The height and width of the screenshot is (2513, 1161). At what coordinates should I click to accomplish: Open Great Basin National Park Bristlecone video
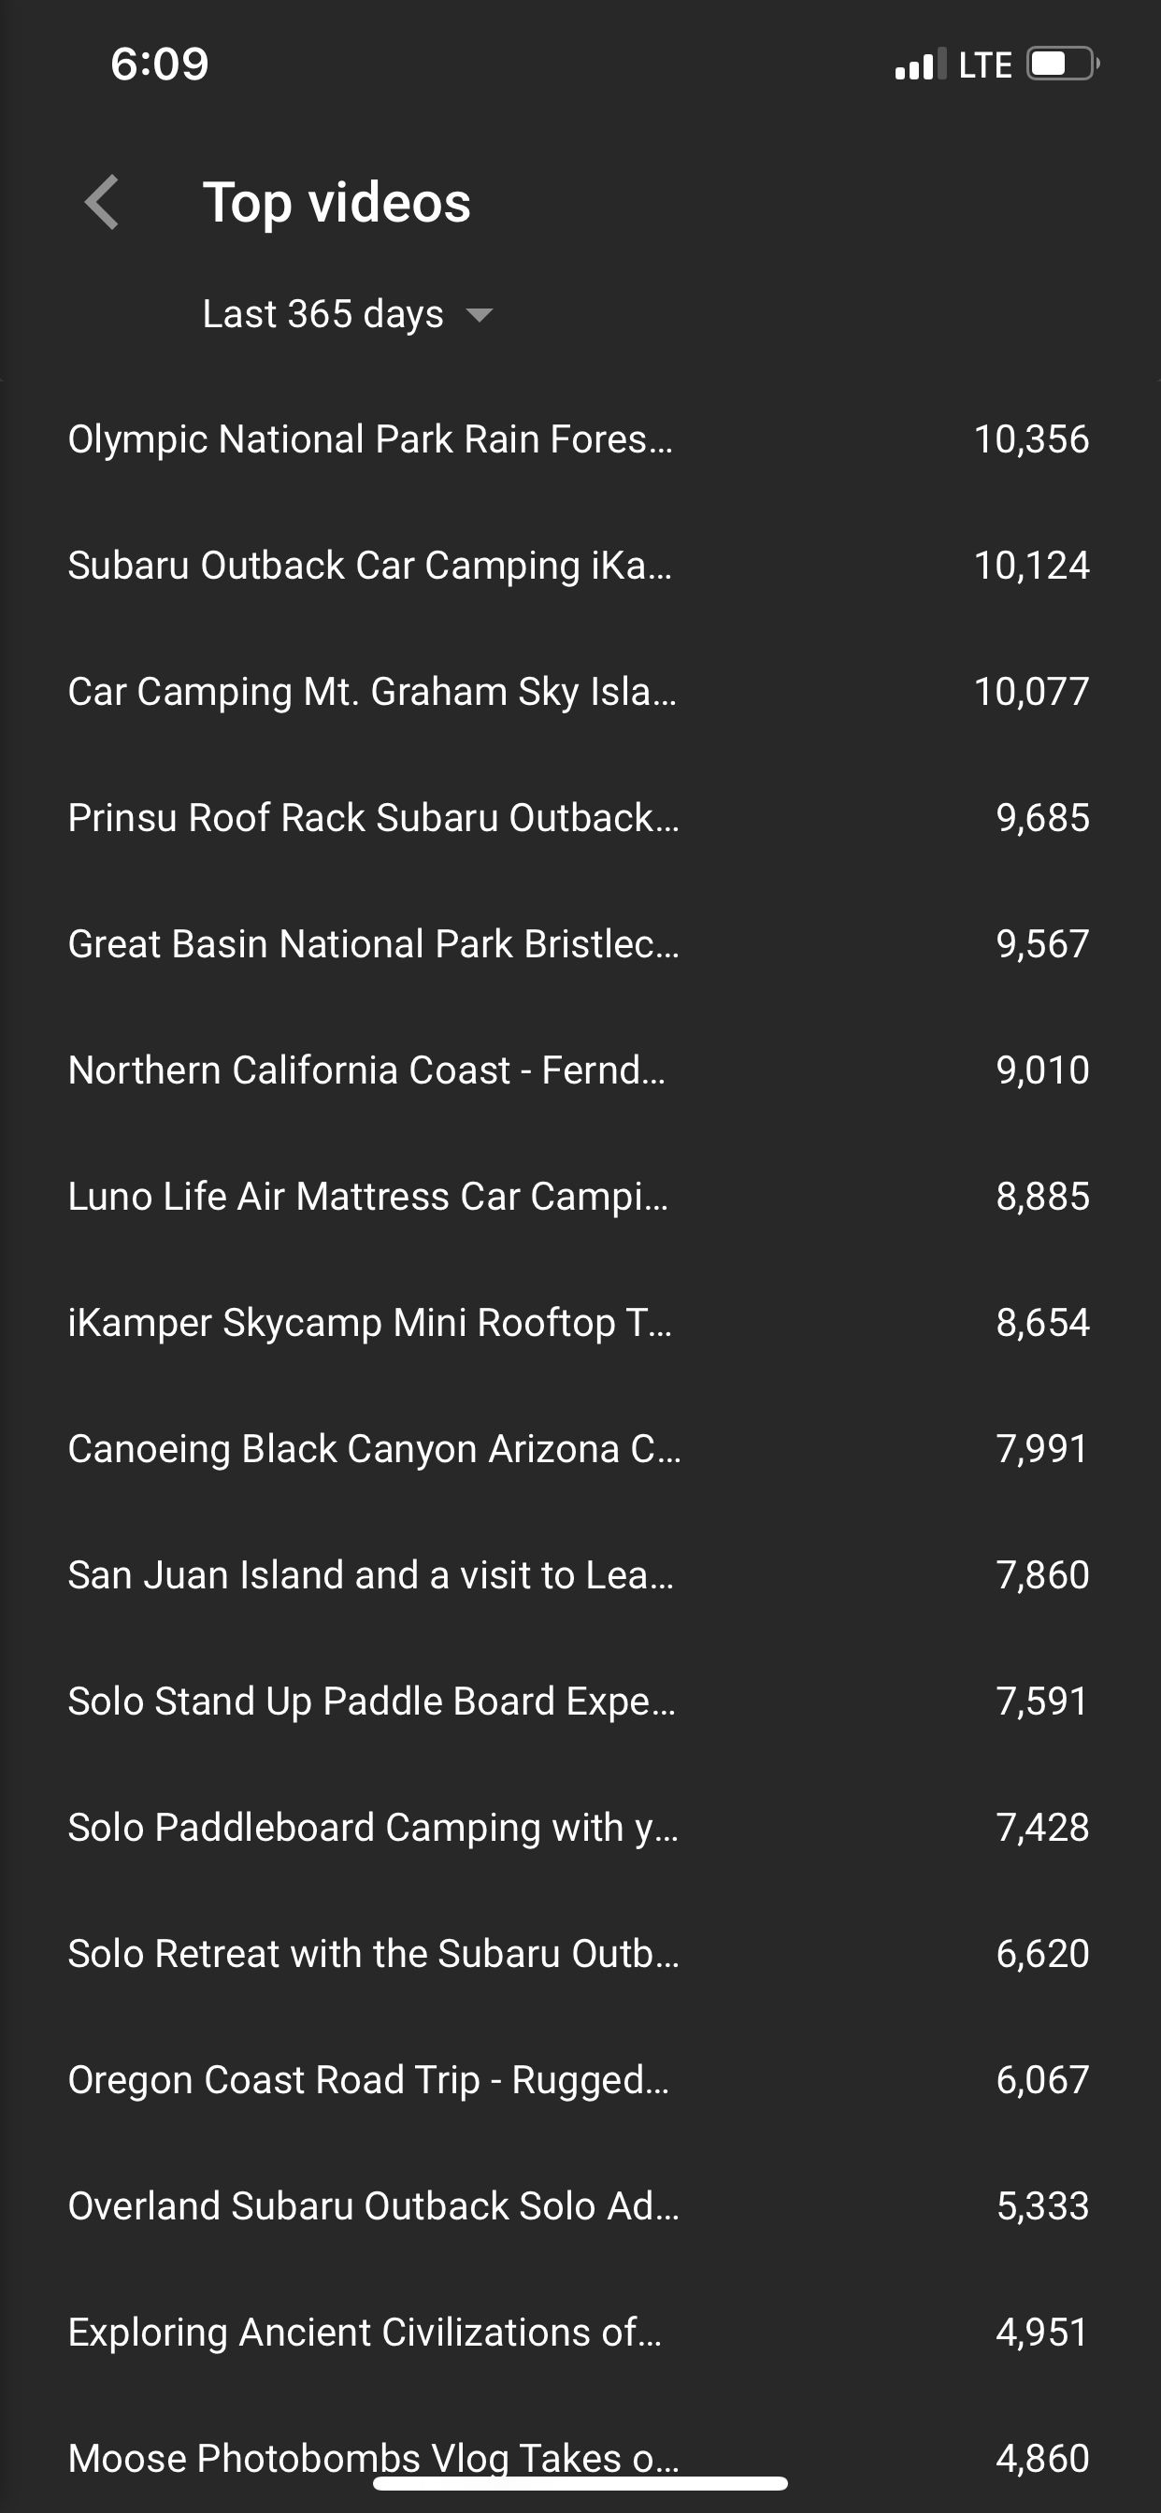coord(374,943)
